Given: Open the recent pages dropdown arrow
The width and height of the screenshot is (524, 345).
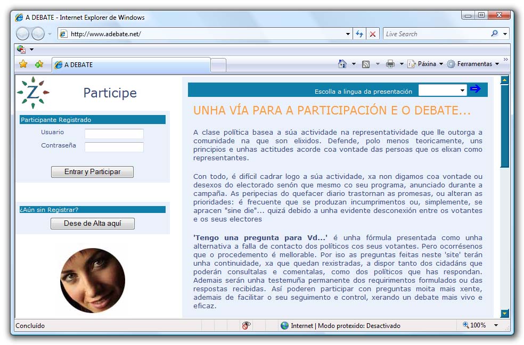Looking at the screenshot, I should tap(50, 34).
